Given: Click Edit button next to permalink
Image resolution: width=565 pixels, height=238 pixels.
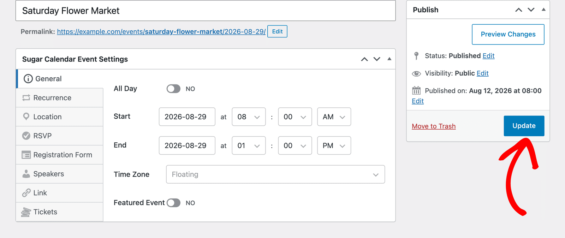Looking at the screenshot, I should coord(277,31).
